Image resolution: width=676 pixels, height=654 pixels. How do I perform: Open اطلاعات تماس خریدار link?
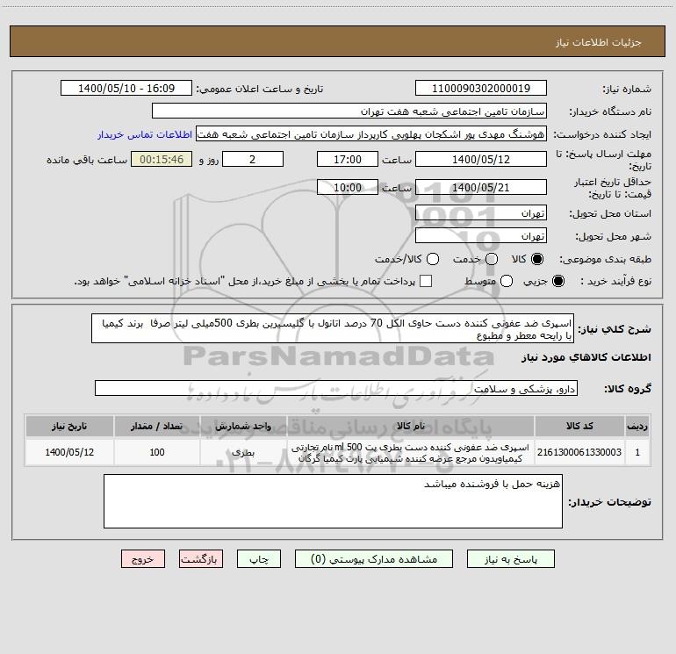click(145, 134)
